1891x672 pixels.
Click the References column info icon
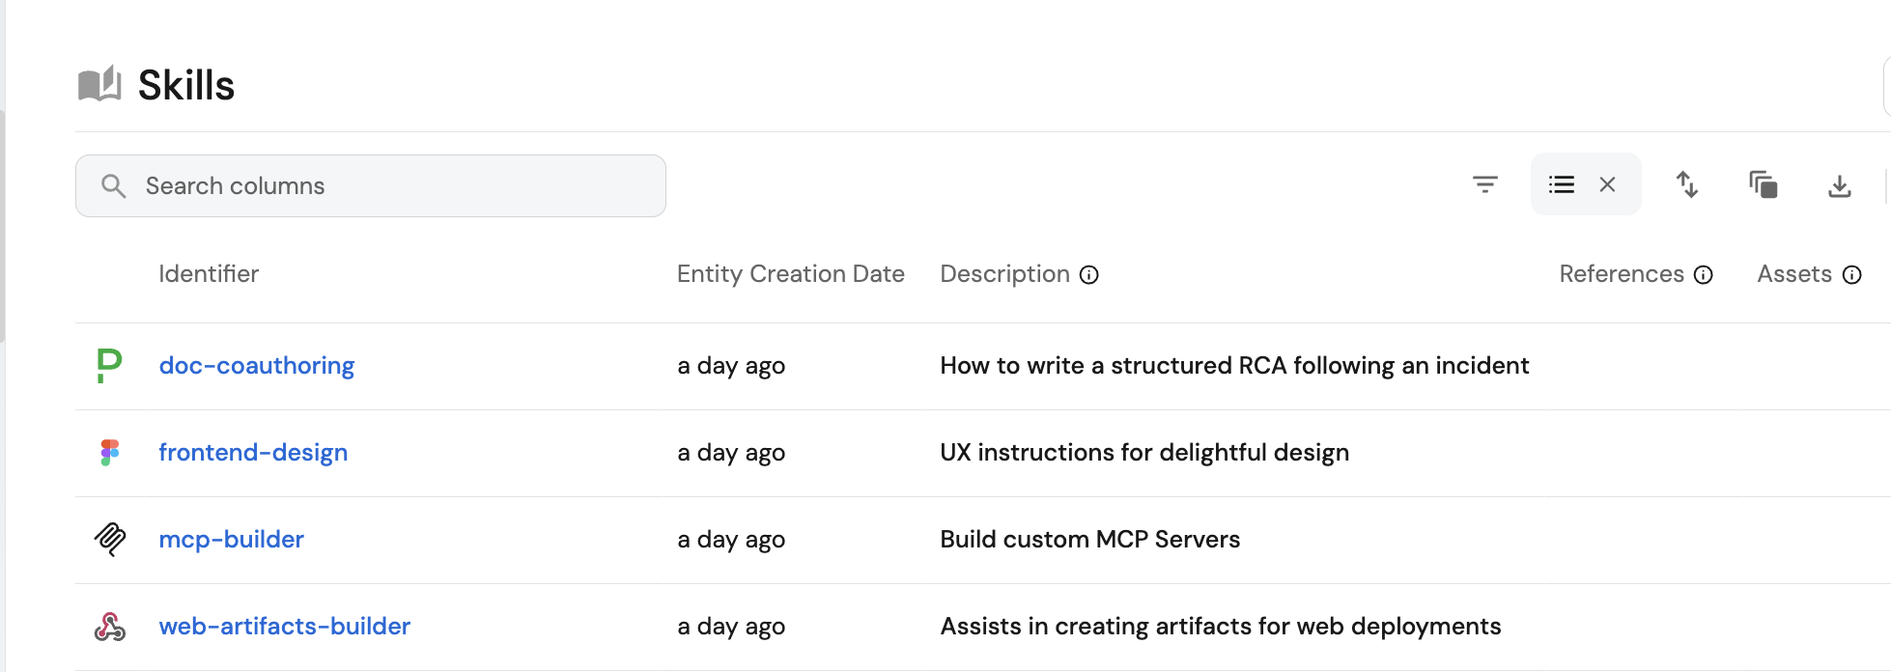pyautogui.click(x=1704, y=275)
